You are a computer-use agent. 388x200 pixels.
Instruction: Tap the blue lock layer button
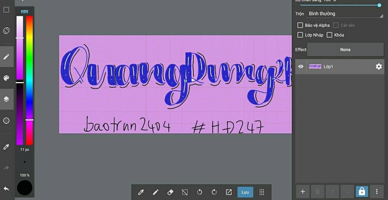click(x=362, y=191)
